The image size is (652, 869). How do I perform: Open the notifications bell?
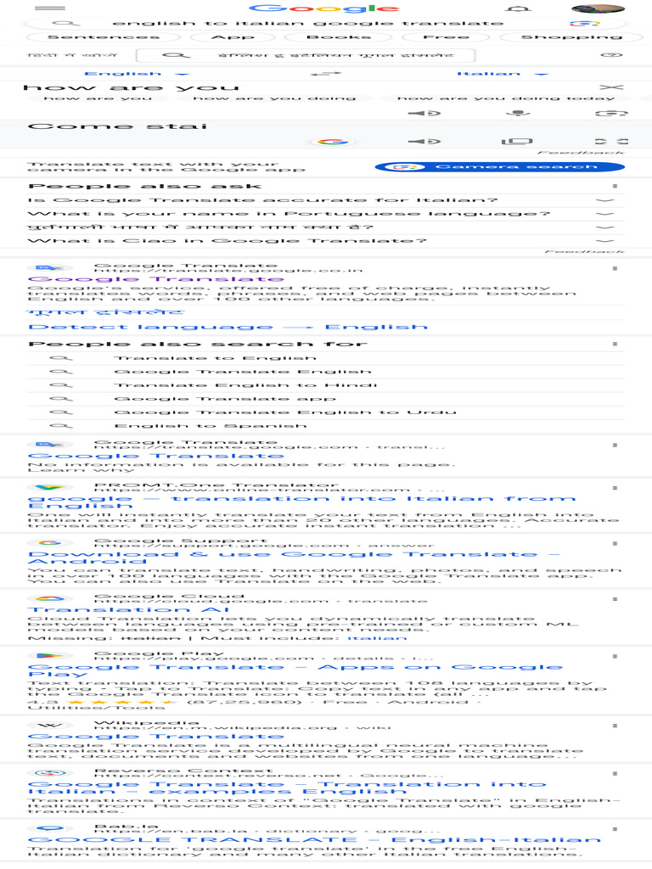(518, 8)
